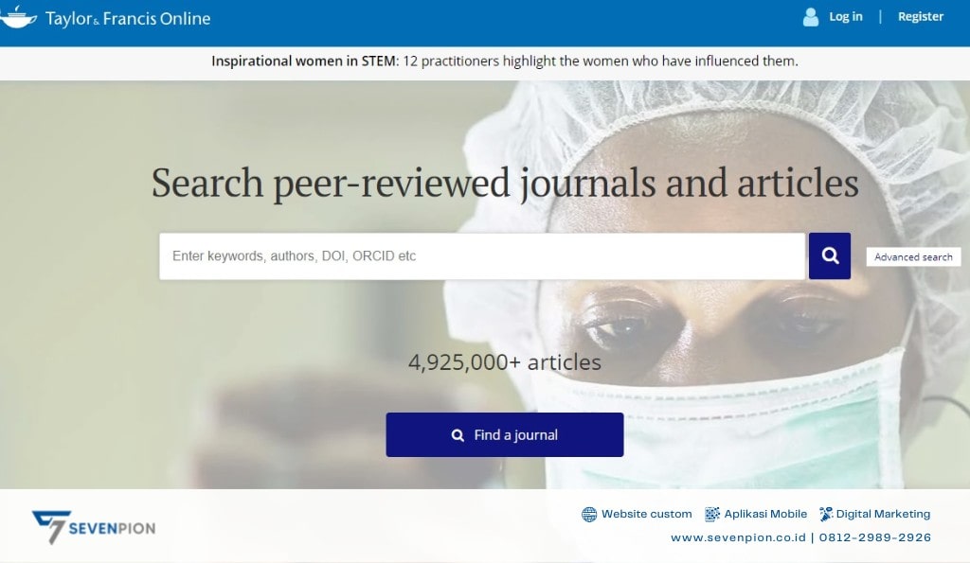
Task: Click the magnifying glass search button
Action: point(830,255)
